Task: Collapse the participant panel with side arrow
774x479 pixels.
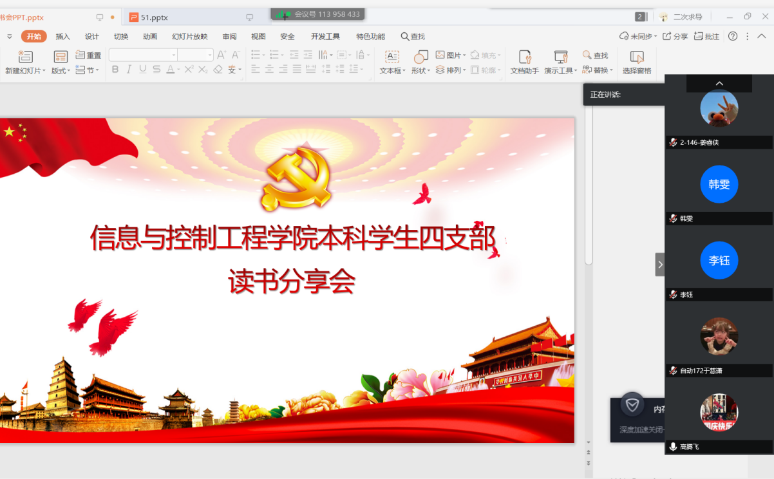Action: click(x=659, y=264)
